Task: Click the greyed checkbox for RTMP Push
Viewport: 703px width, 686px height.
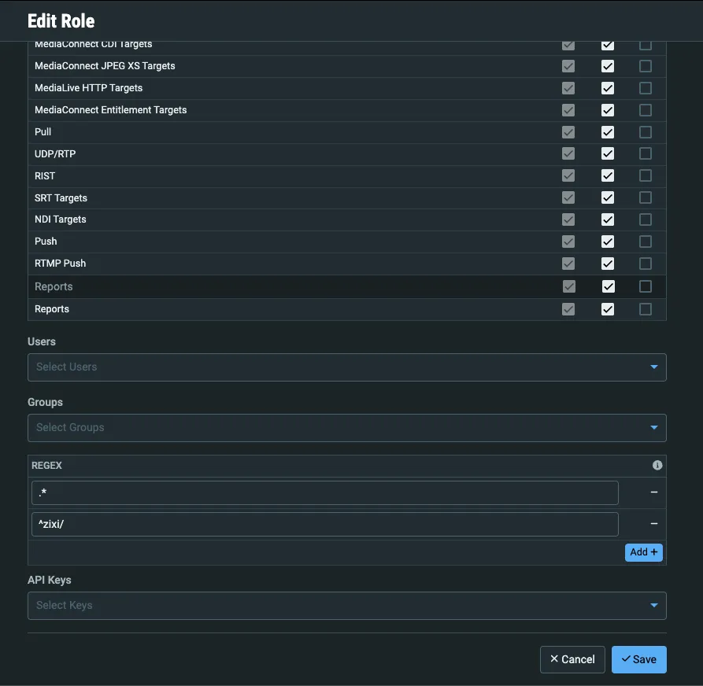Action: 568,264
